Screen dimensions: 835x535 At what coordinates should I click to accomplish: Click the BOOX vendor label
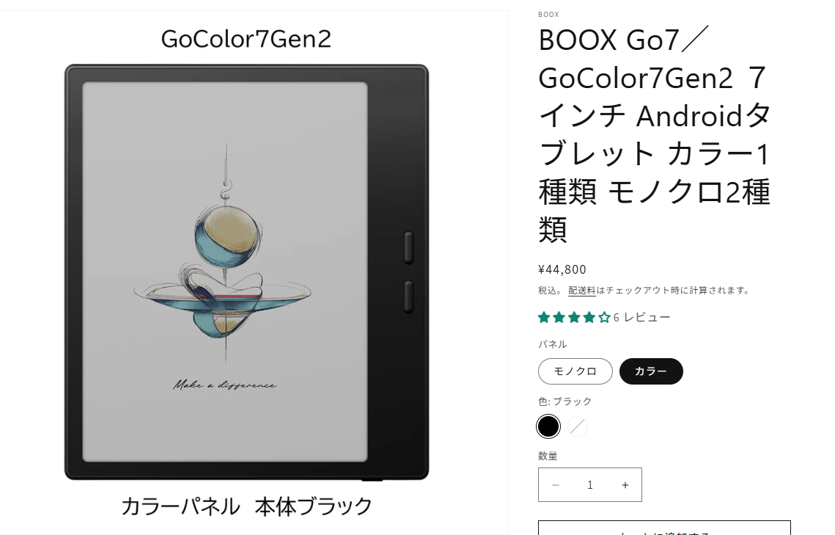click(548, 15)
